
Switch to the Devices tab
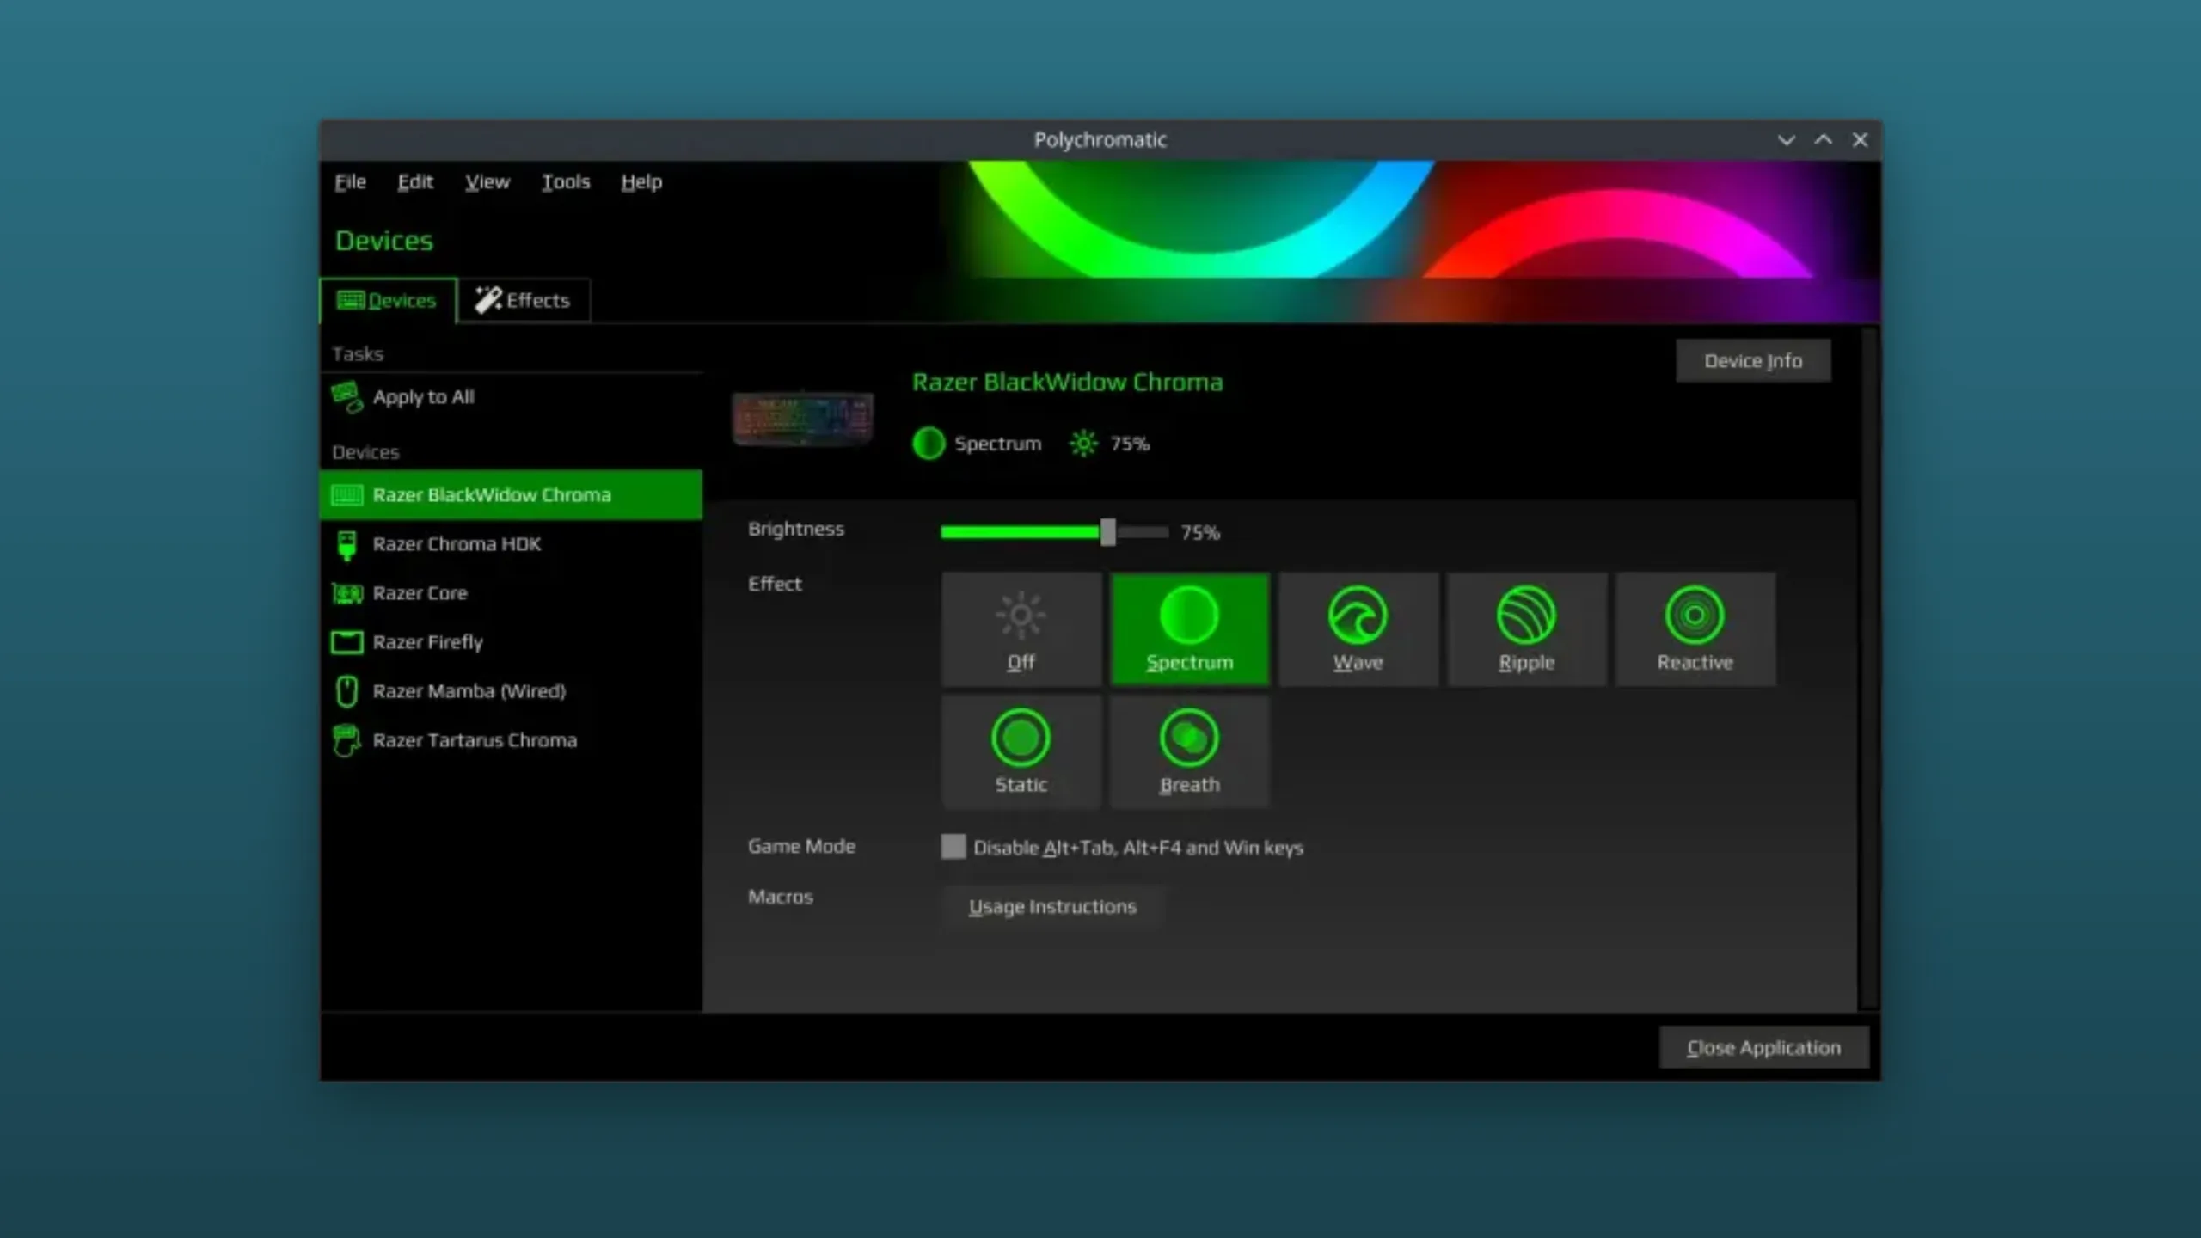(x=388, y=300)
